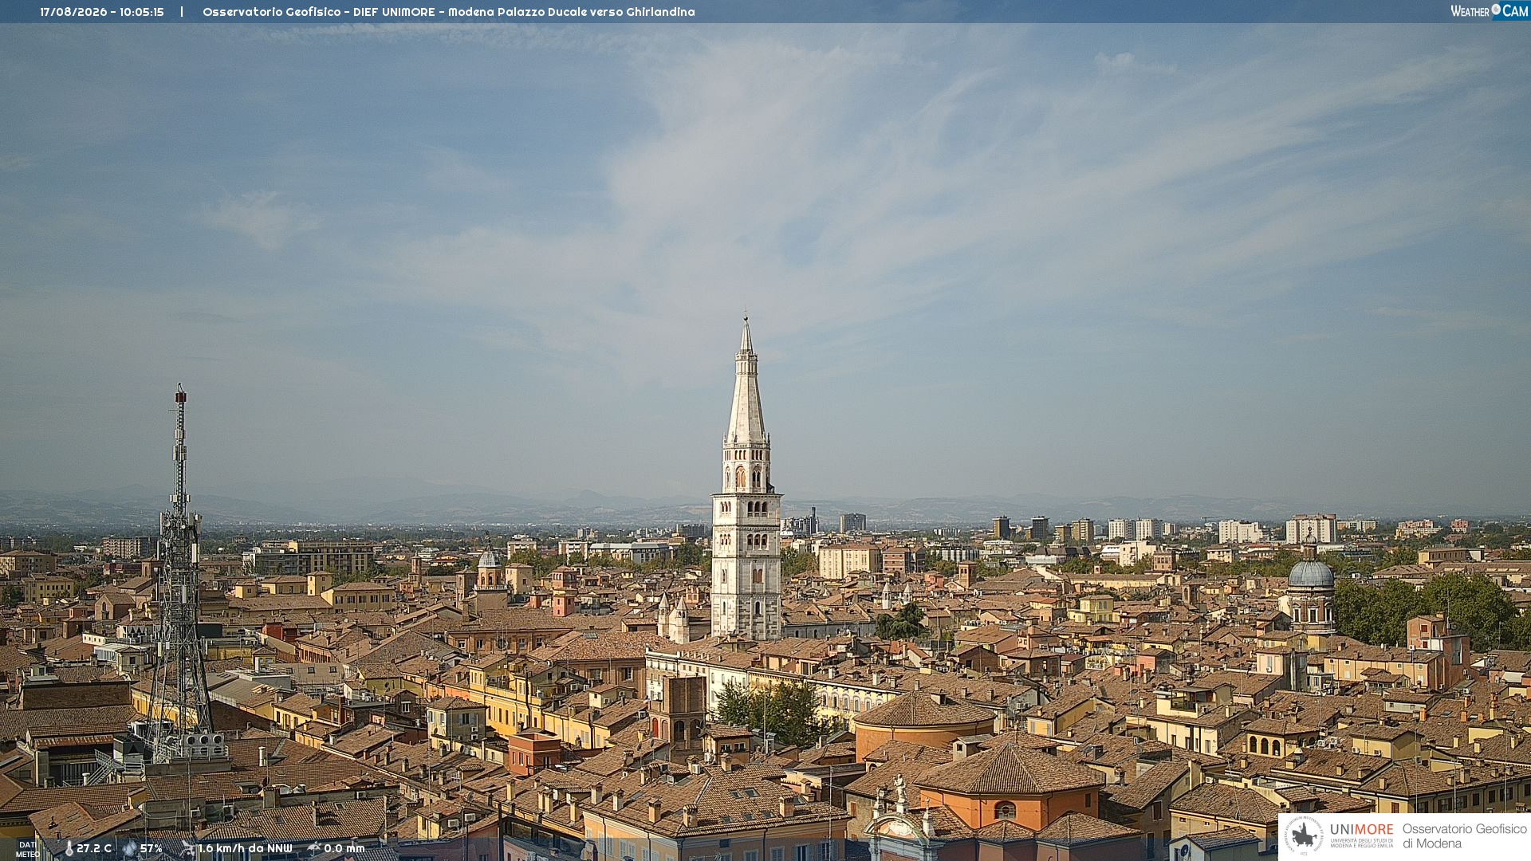Click the DATI METEO label
The image size is (1531, 861).
(28, 849)
